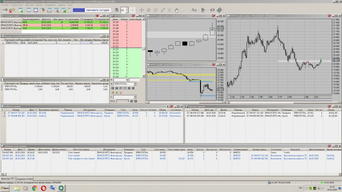Click the disconnect key icon with red cross
Screen dimensions: 342x192
click(x=12, y=10)
